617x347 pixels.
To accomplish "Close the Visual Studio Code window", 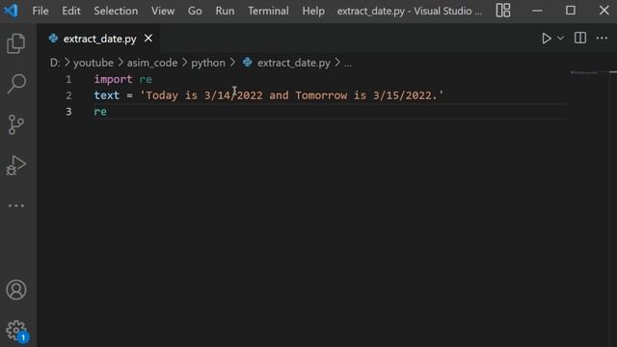I will tap(604, 11).
